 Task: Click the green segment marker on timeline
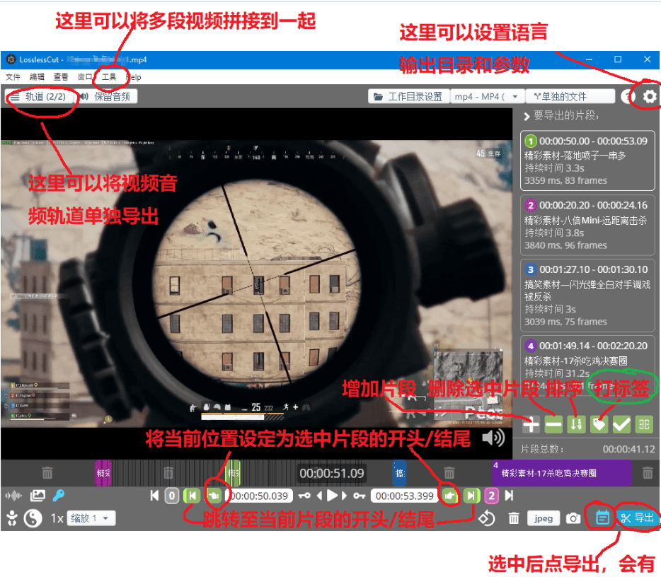coord(233,473)
